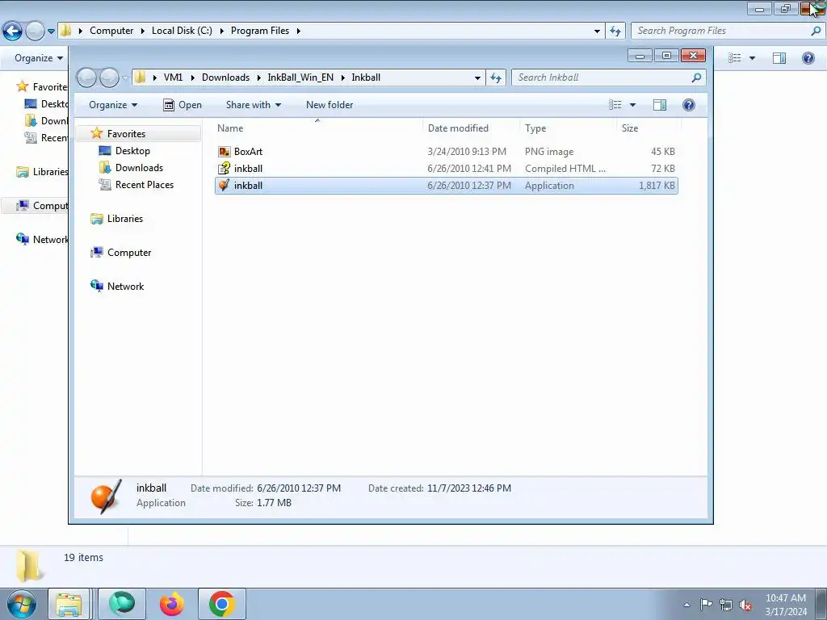Click Inkball breadcrumb segment

pyautogui.click(x=366, y=77)
